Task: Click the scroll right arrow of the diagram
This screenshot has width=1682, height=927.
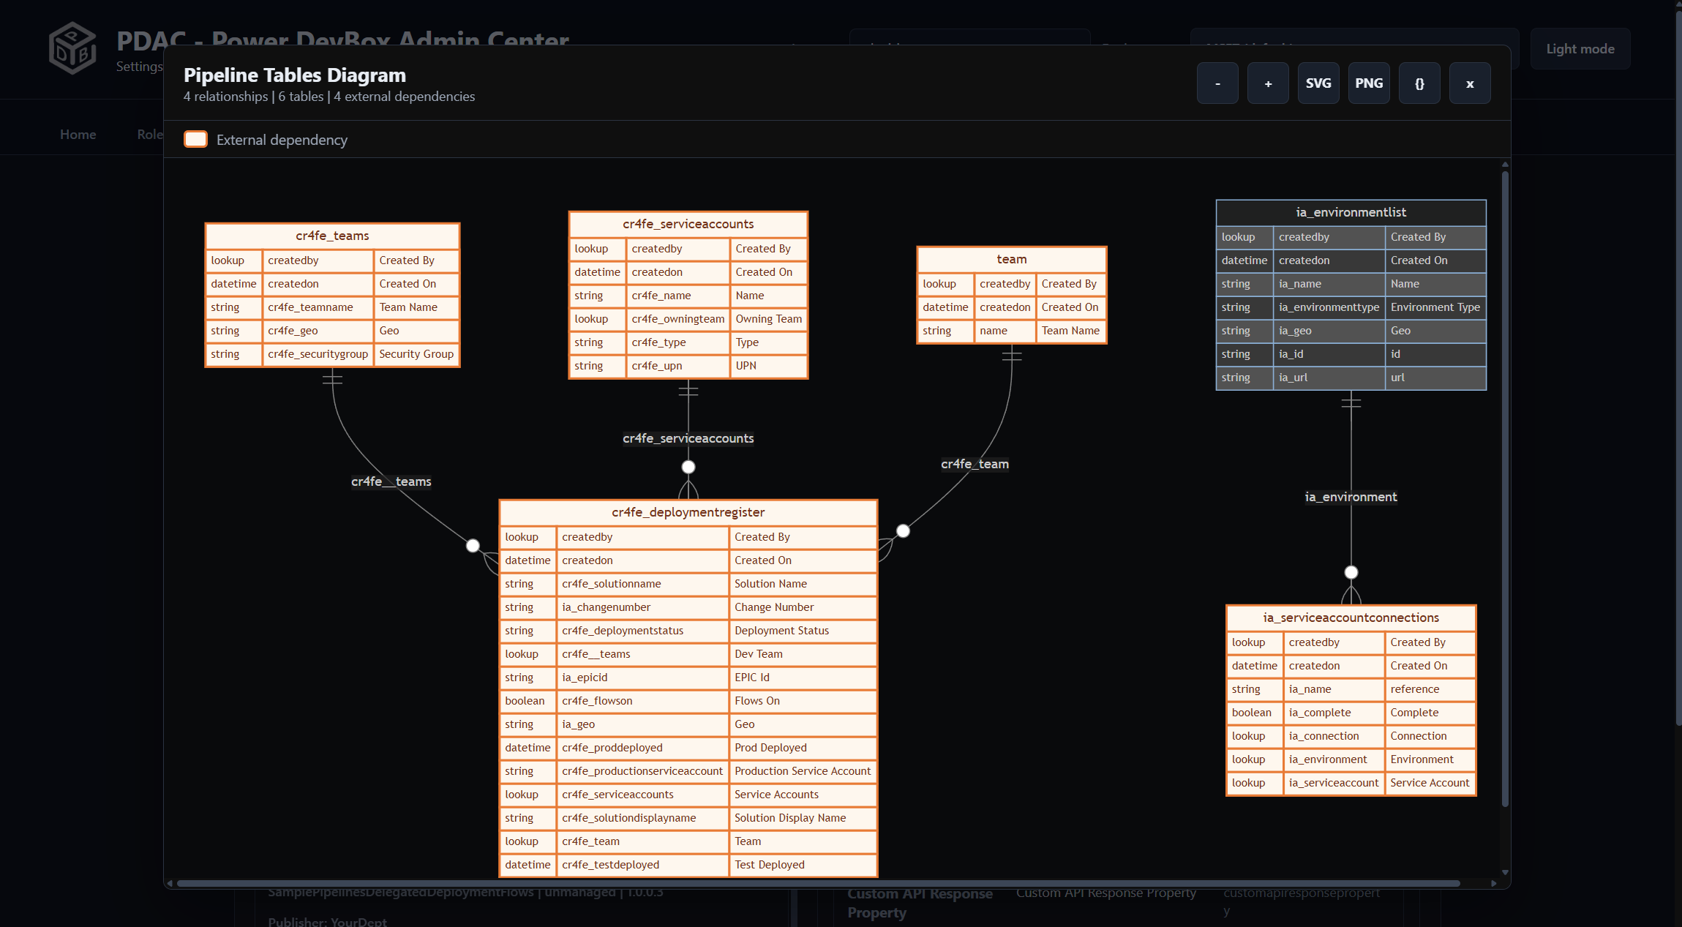Action: 1493,883
